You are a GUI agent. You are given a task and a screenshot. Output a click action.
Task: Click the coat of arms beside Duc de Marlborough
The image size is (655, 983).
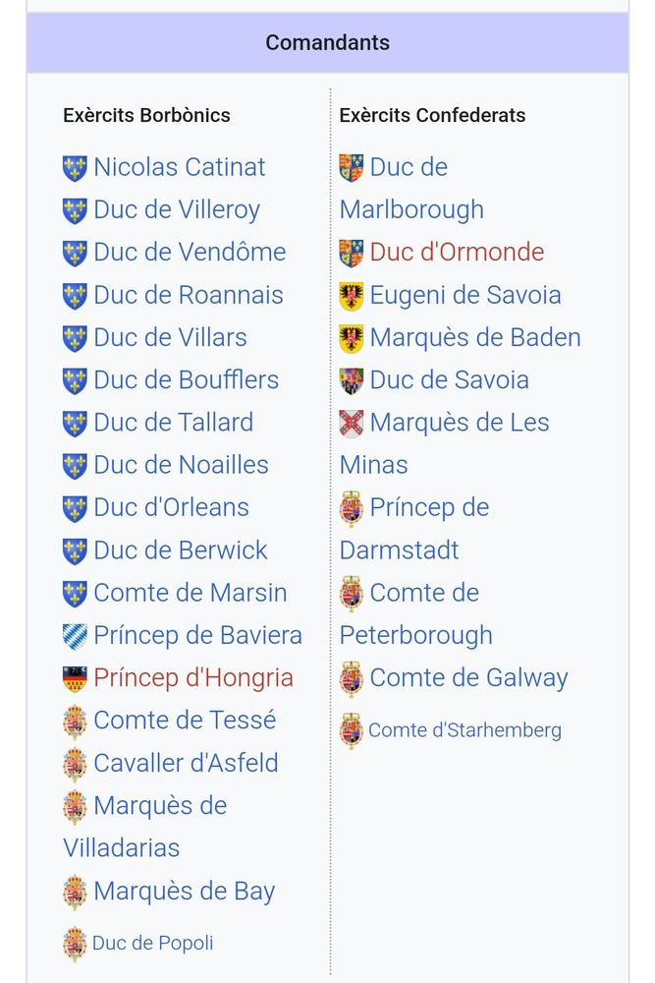click(351, 168)
